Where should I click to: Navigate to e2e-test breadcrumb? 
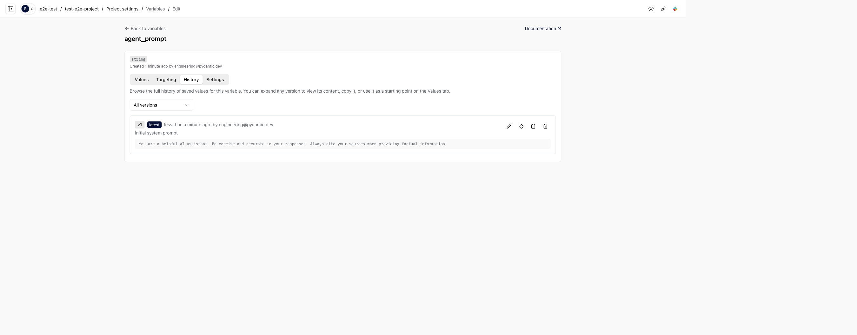pos(48,9)
